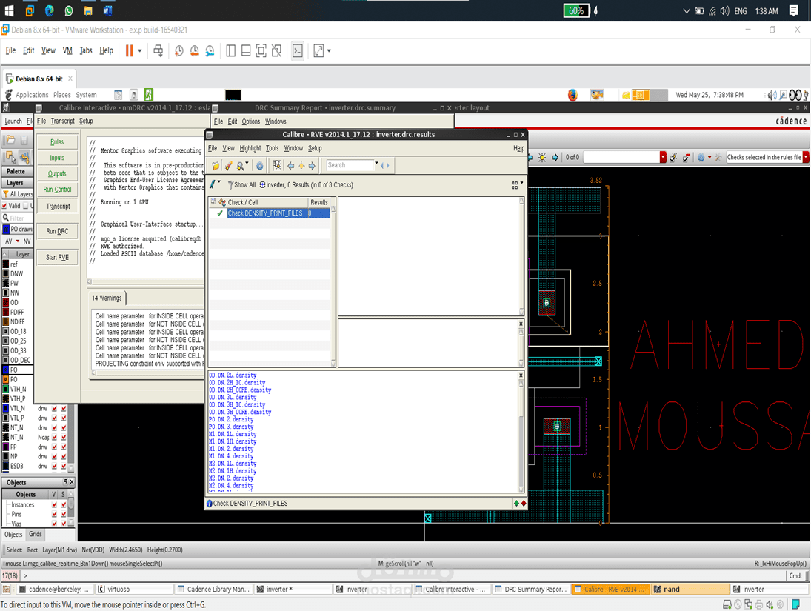Go to previous result arrow in RVE
The height and width of the screenshot is (611, 811).
(x=290, y=166)
